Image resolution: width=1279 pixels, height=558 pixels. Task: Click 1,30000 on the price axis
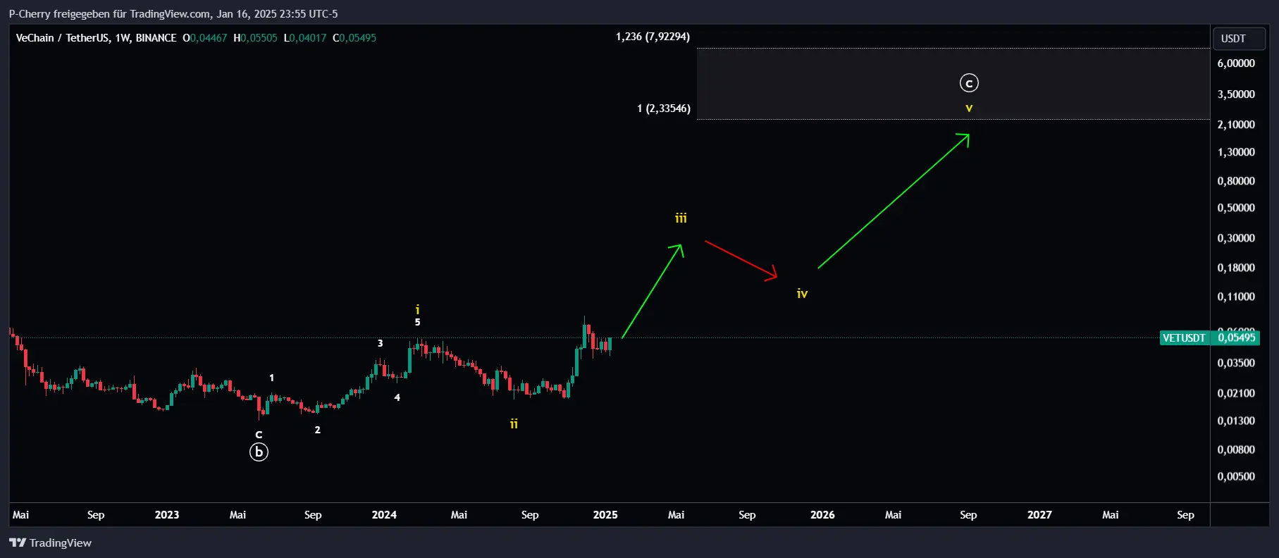pyautogui.click(x=1236, y=152)
